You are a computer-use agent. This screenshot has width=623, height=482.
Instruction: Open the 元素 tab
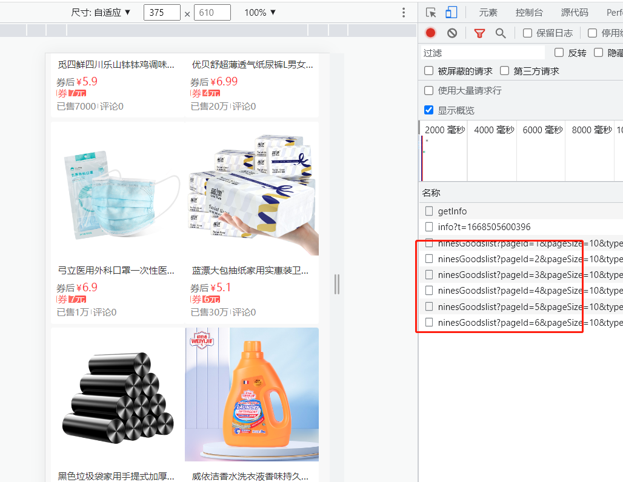(488, 13)
